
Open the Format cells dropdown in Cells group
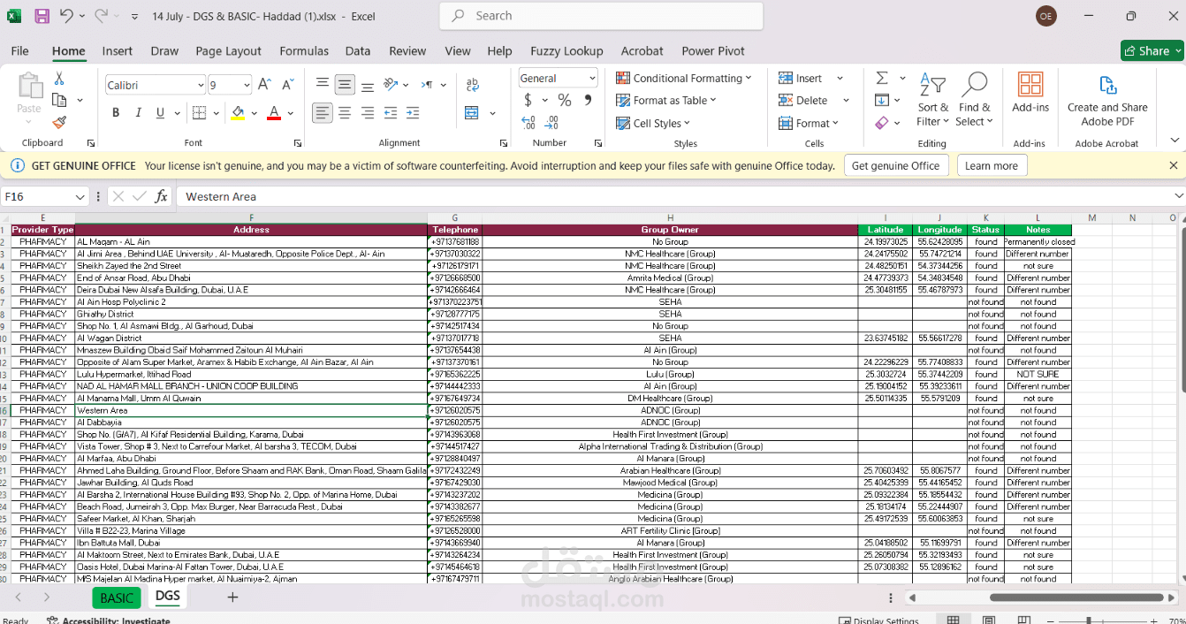809,123
